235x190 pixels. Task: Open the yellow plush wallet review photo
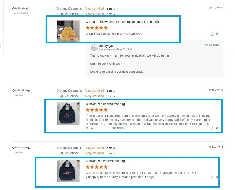(x=68, y=31)
